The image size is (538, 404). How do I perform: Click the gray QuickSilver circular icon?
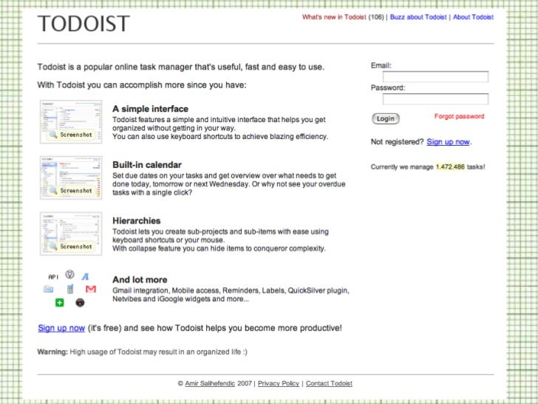pyautogui.click(x=69, y=274)
